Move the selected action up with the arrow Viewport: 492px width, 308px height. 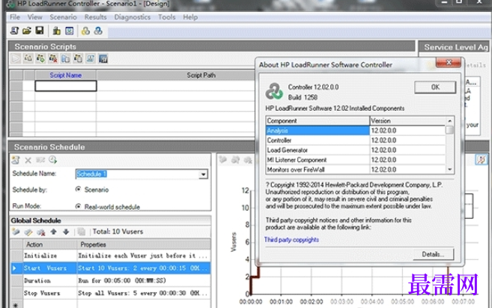tap(53, 232)
